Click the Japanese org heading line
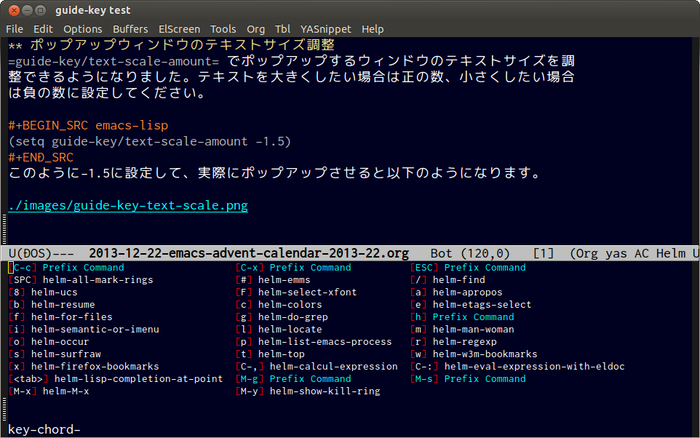Screen dimensions: 700x438 172,44
